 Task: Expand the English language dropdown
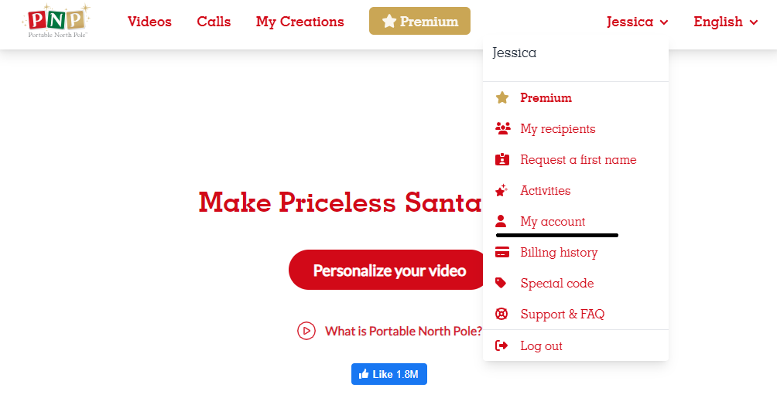725,22
